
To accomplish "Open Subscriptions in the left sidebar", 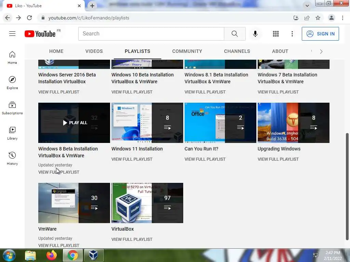I will (x=12, y=108).
